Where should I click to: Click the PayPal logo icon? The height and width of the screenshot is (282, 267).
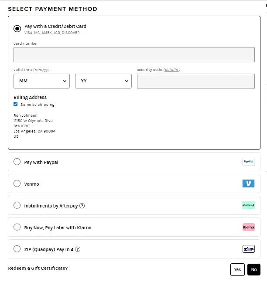tap(248, 162)
